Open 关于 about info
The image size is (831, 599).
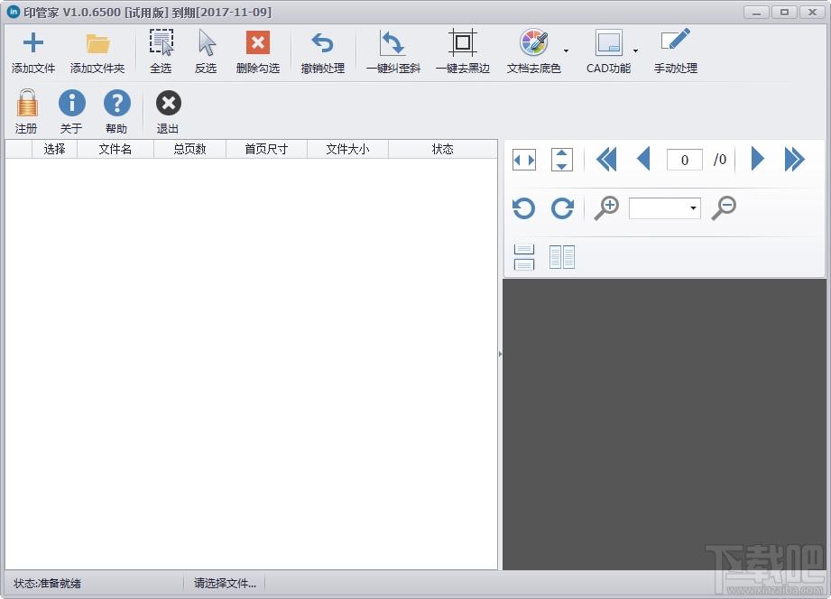point(71,111)
